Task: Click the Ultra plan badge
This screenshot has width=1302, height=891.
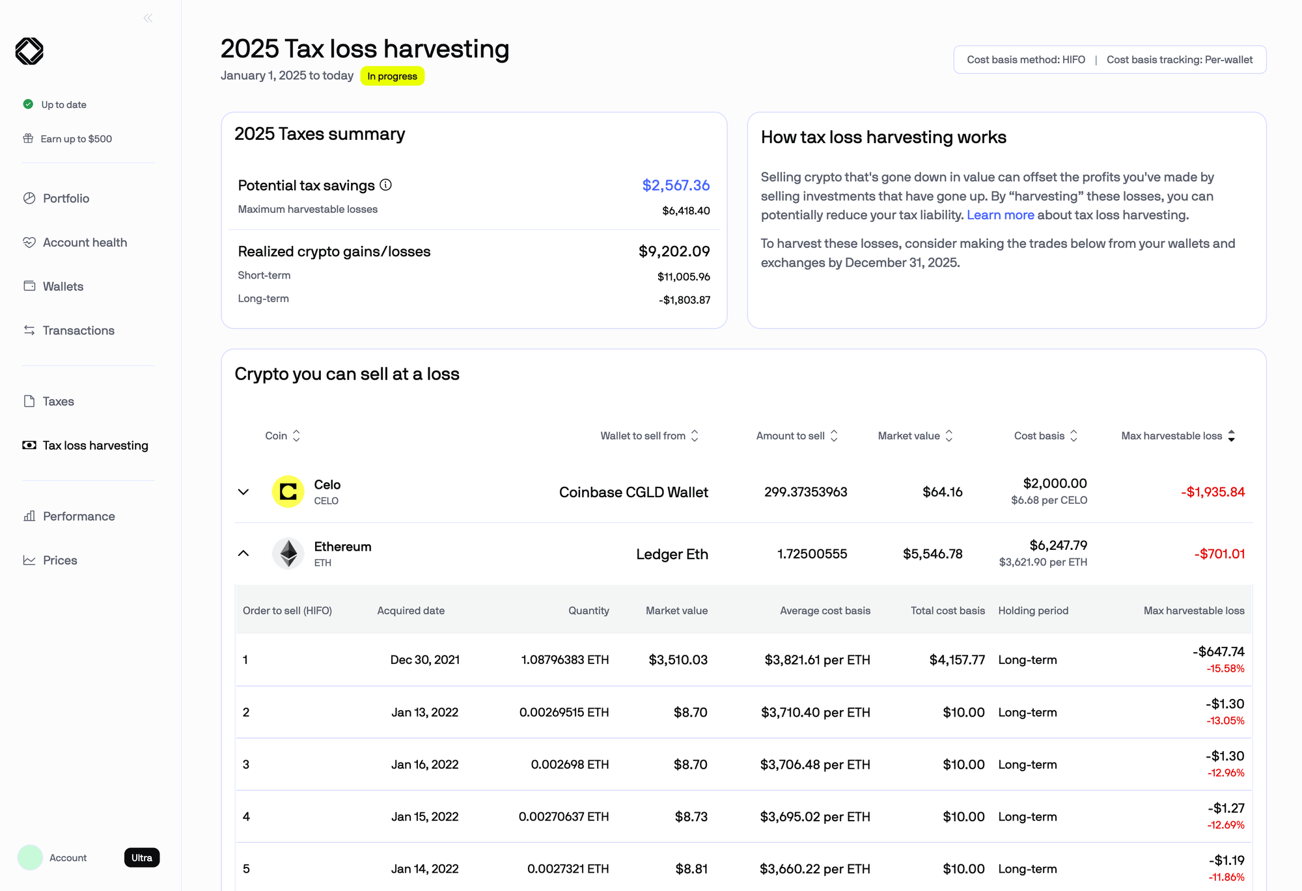Action: 142,858
